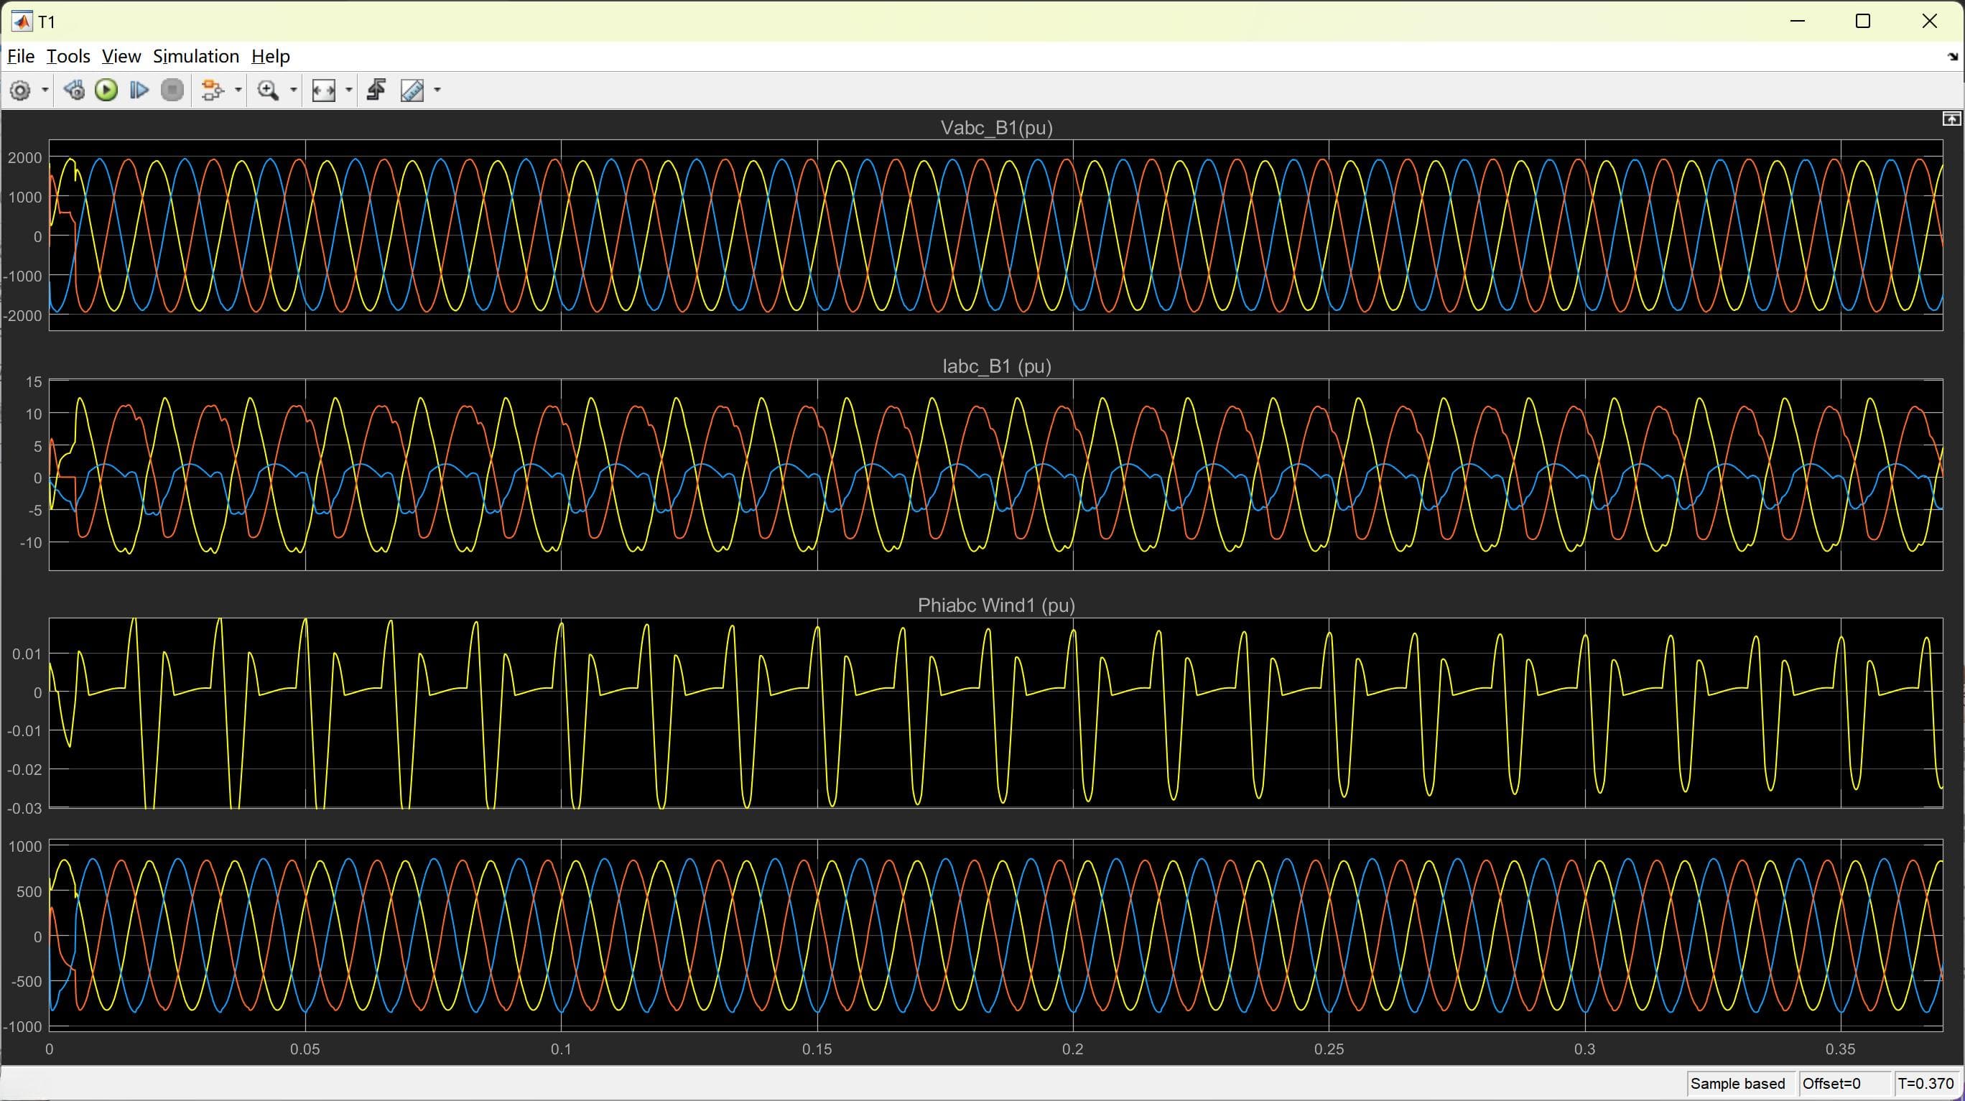1965x1101 pixels.
Task: Open the Triggers icon
Action: tap(376, 90)
